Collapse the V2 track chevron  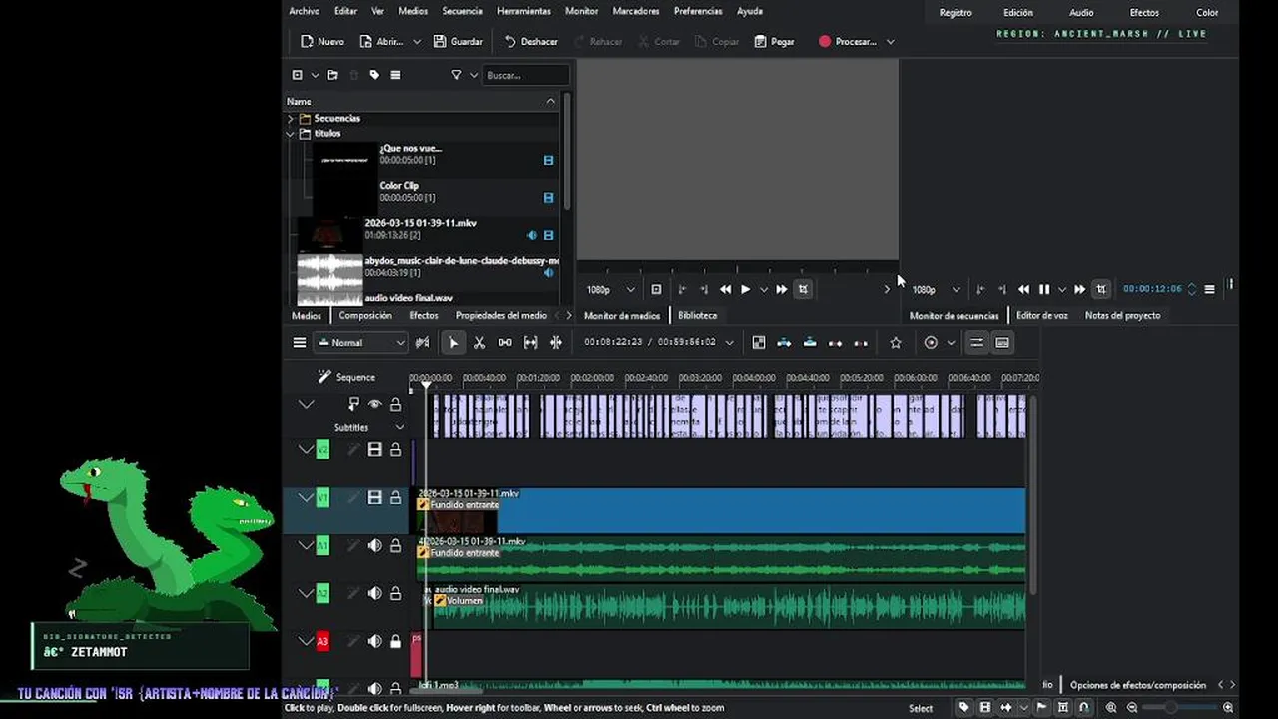pyautogui.click(x=306, y=450)
